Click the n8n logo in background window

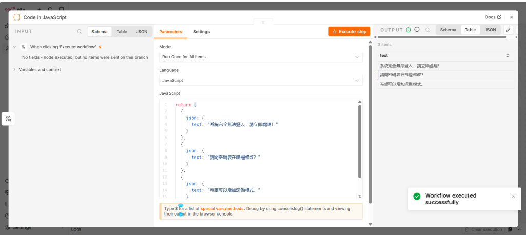pos(15,9)
